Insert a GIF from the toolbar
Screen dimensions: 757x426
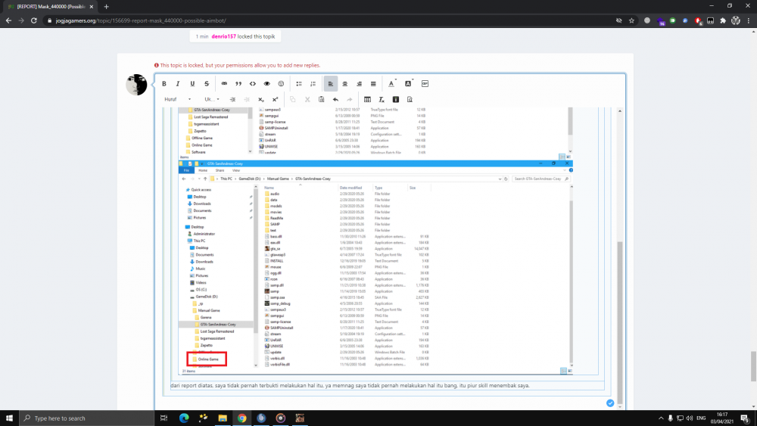coord(425,84)
